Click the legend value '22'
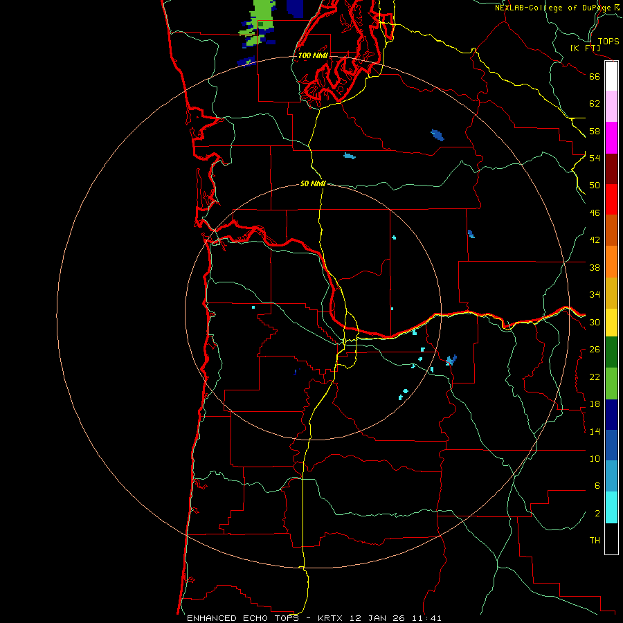This screenshot has width=623, height=623. coord(595,377)
